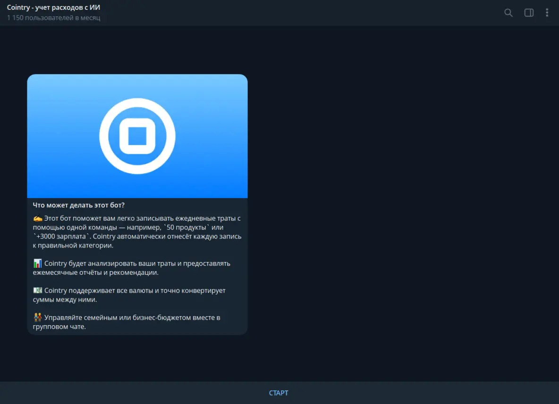This screenshot has width=559, height=404.
Task: Select the paragraph starting 'Этот бот поможет вам'
Action: (x=137, y=232)
